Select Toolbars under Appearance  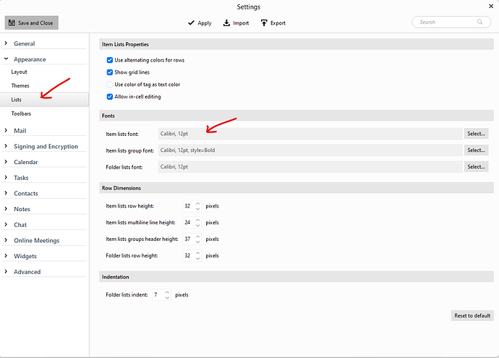pyautogui.click(x=22, y=114)
